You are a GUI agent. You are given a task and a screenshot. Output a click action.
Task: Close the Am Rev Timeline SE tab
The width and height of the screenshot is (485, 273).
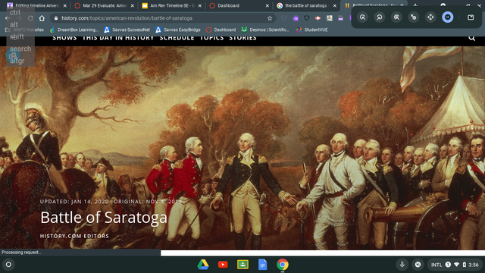click(x=200, y=5)
